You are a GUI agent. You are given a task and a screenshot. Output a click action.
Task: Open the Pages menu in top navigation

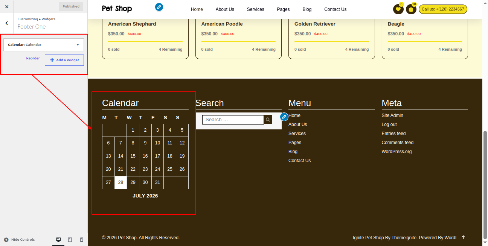point(283,9)
